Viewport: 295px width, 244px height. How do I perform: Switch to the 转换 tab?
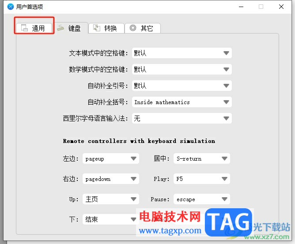pos(106,28)
